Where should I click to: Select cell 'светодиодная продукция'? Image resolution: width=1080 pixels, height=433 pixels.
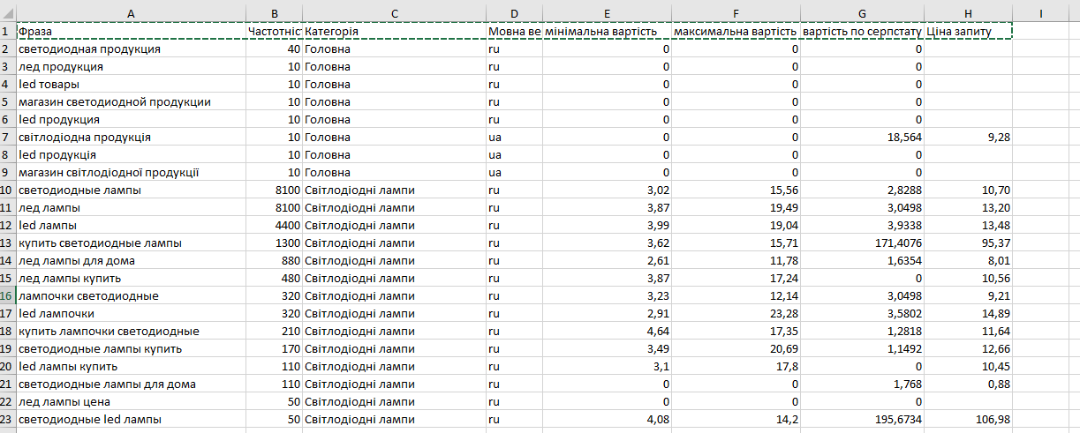click(x=131, y=49)
